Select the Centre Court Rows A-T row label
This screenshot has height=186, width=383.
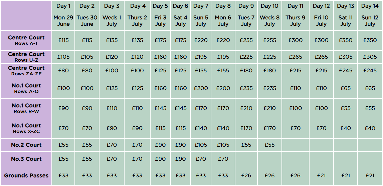pyautogui.click(x=26, y=40)
